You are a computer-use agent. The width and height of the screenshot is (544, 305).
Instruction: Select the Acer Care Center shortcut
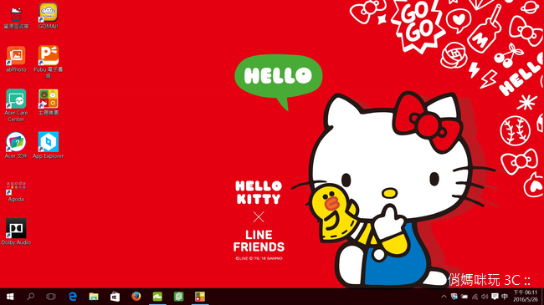click(16, 105)
